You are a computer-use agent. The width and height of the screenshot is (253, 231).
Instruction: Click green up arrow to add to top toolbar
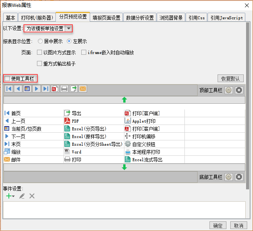point(124,99)
